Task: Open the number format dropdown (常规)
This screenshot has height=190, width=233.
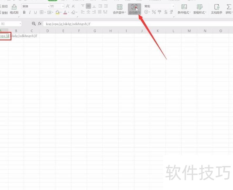Action: 173,6
